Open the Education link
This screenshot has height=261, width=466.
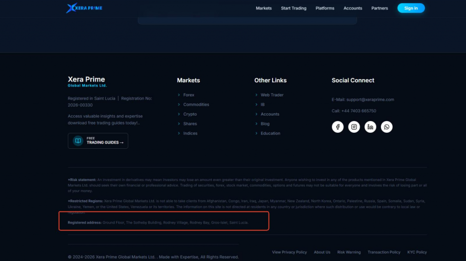tap(270, 133)
